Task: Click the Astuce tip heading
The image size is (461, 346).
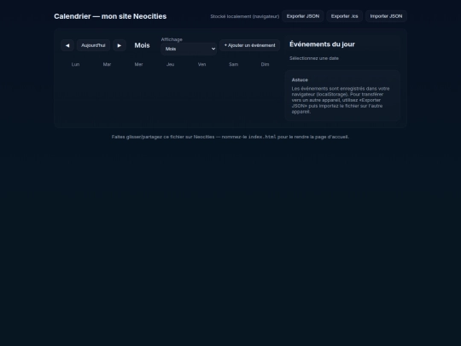Action: (x=300, y=80)
